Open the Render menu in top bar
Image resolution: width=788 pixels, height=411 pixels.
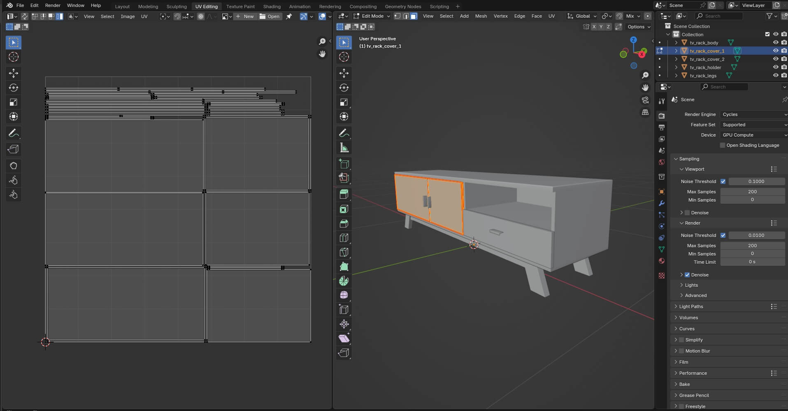[53, 5]
